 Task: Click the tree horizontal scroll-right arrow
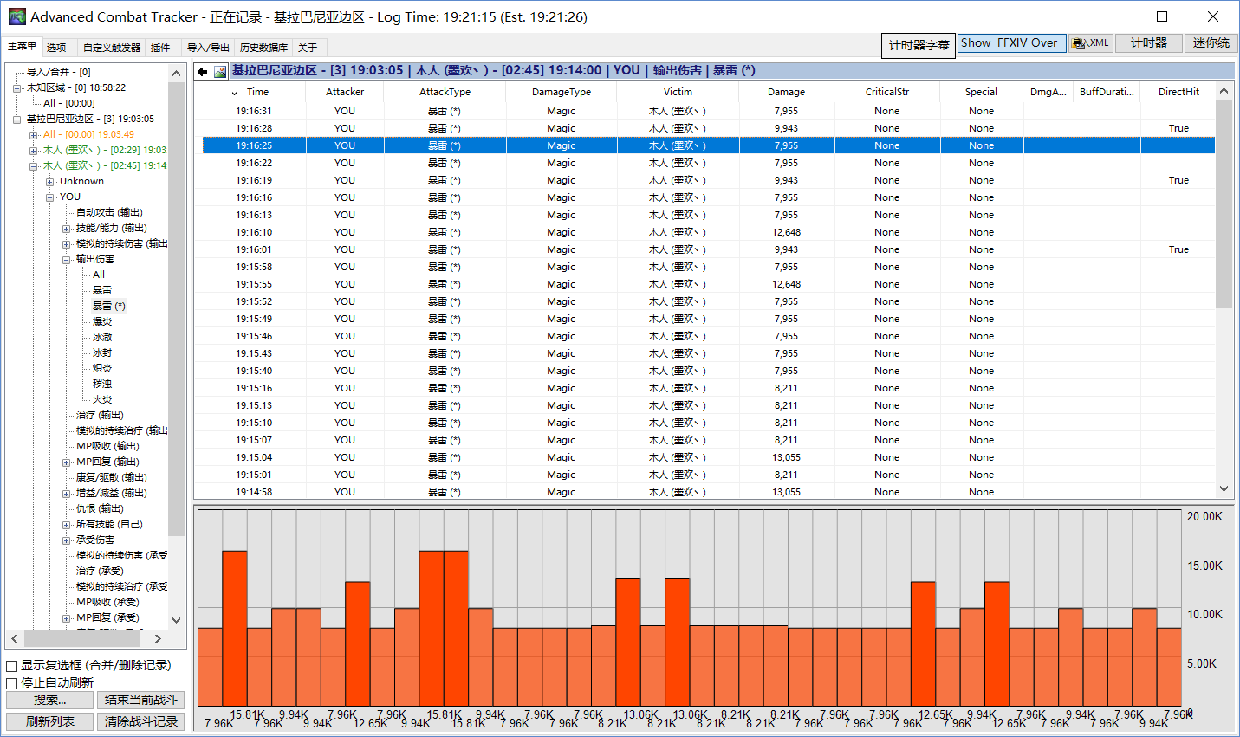point(158,638)
